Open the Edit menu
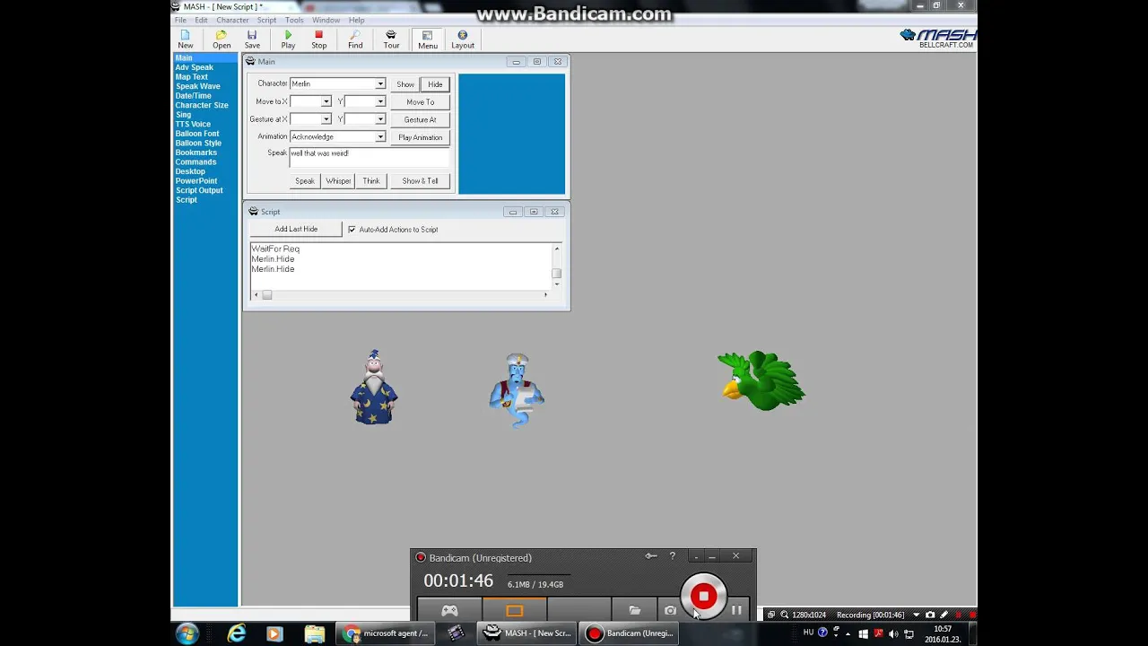 click(201, 20)
